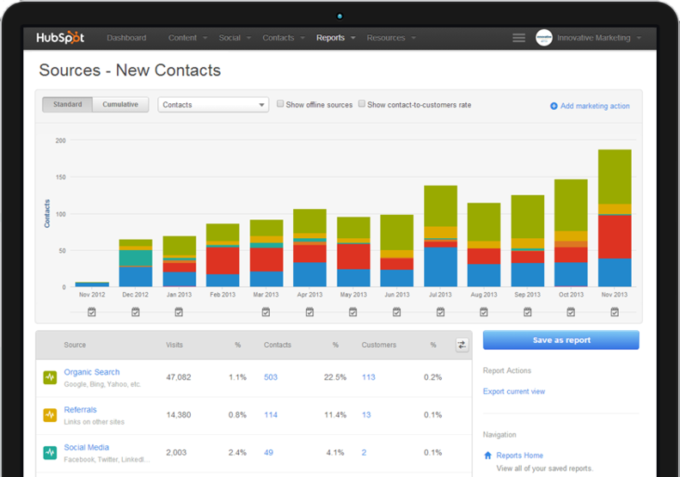Go to Dashboard in the top navigation
This screenshot has height=477, width=680.
click(x=126, y=38)
